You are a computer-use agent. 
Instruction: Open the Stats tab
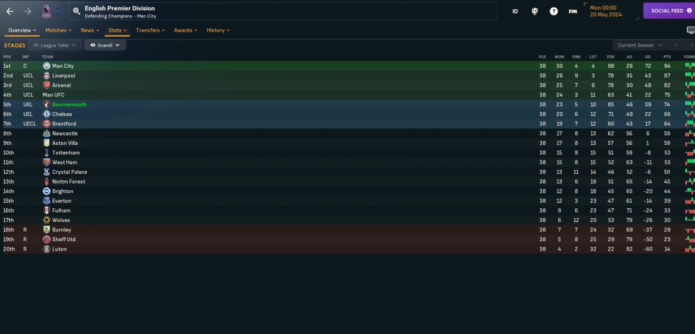[x=117, y=30]
